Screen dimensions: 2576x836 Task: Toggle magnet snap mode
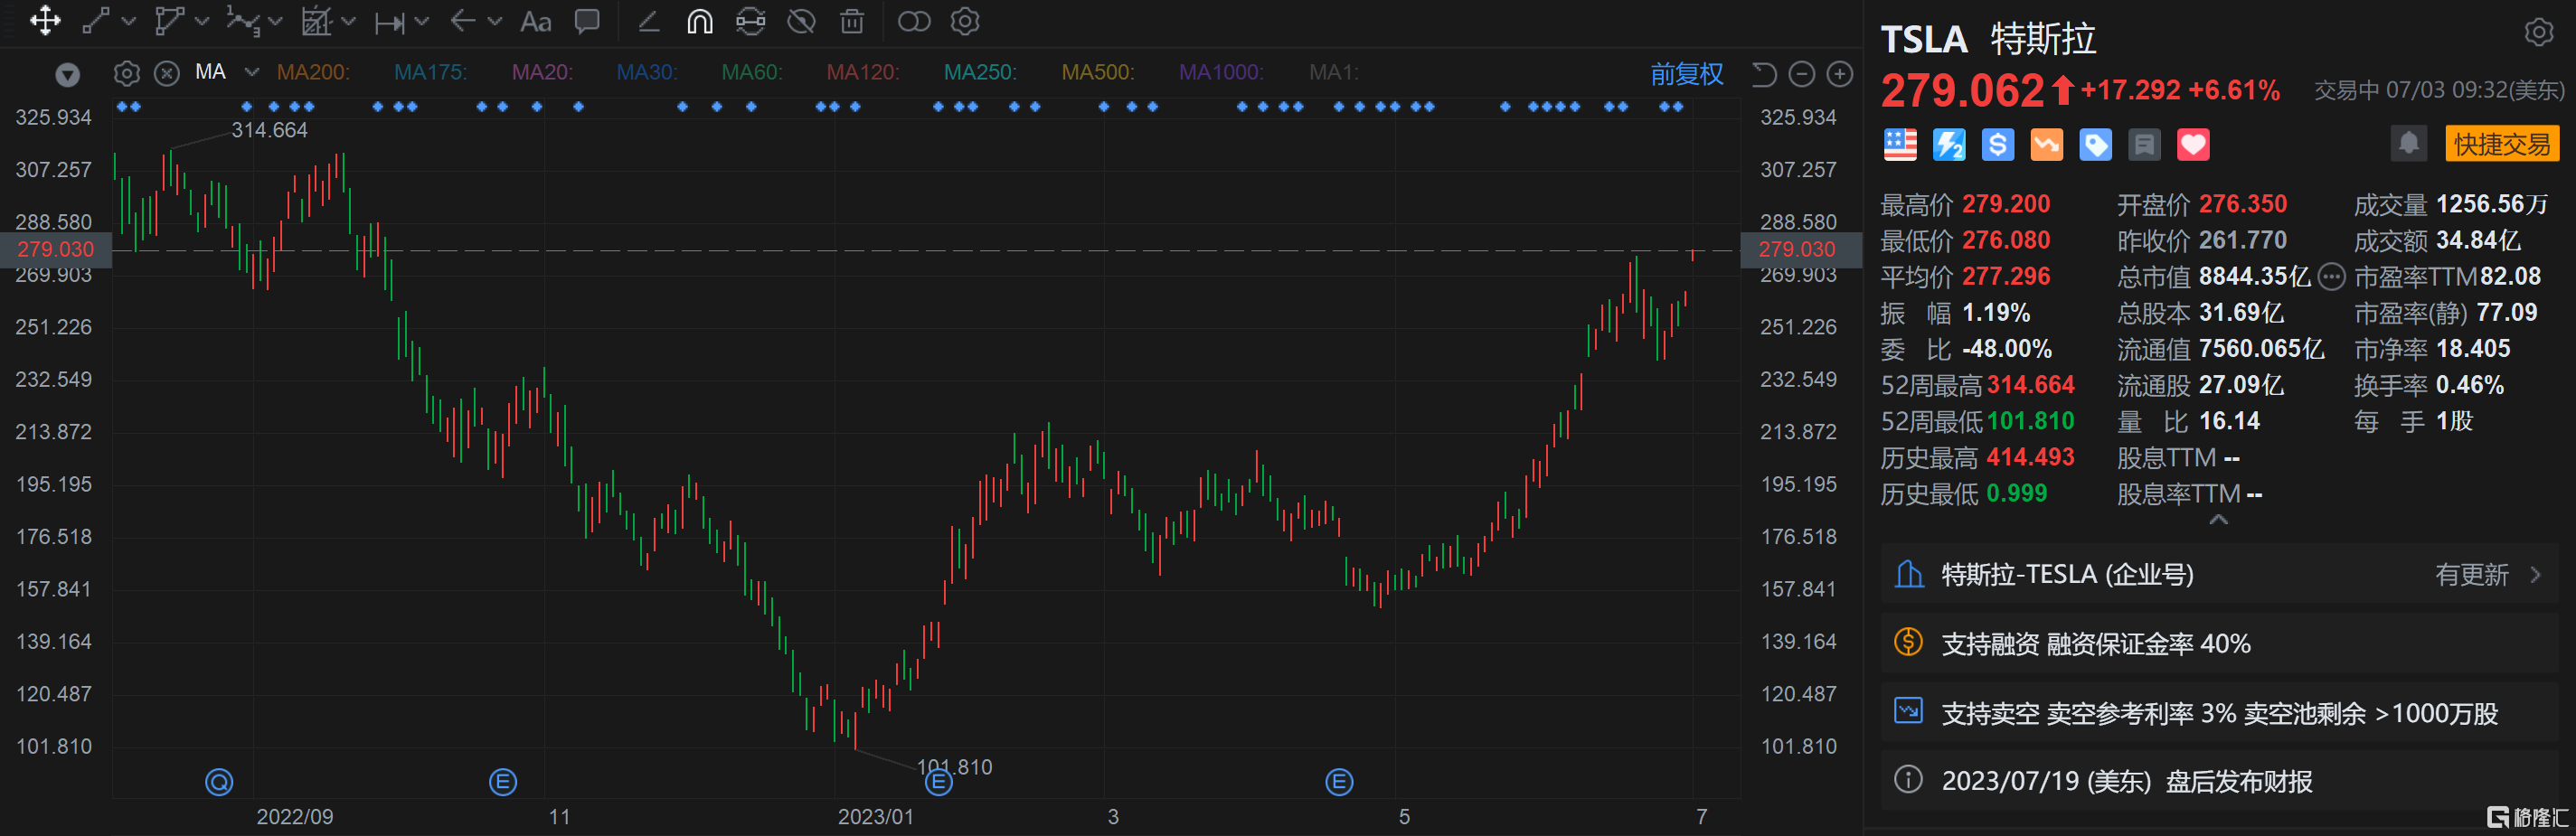tap(700, 20)
